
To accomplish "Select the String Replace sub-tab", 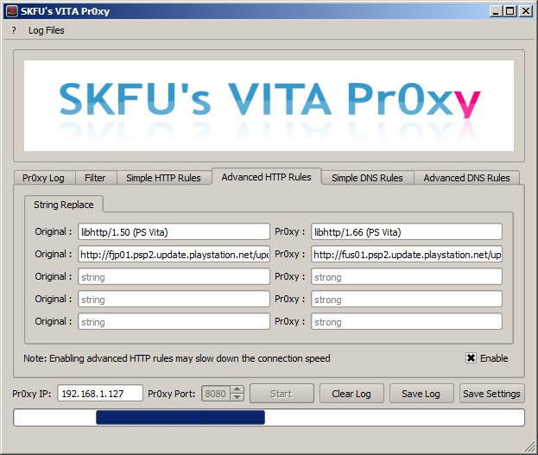I will [x=64, y=205].
